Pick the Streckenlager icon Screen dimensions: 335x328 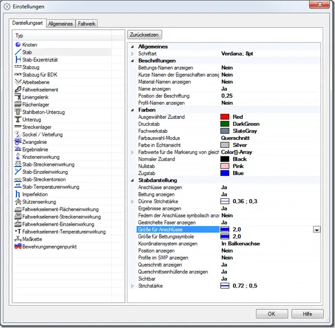(18, 126)
